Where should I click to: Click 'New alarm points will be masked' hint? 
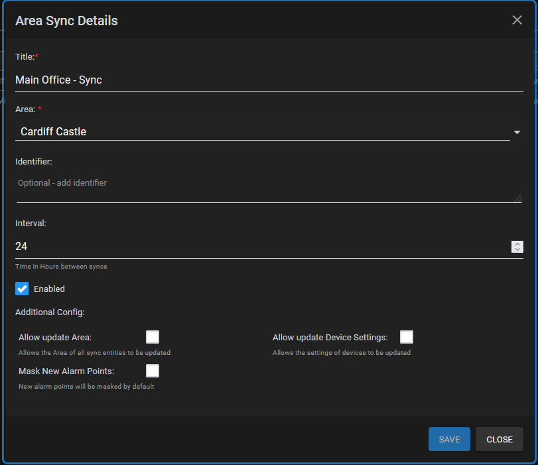[86, 387]
